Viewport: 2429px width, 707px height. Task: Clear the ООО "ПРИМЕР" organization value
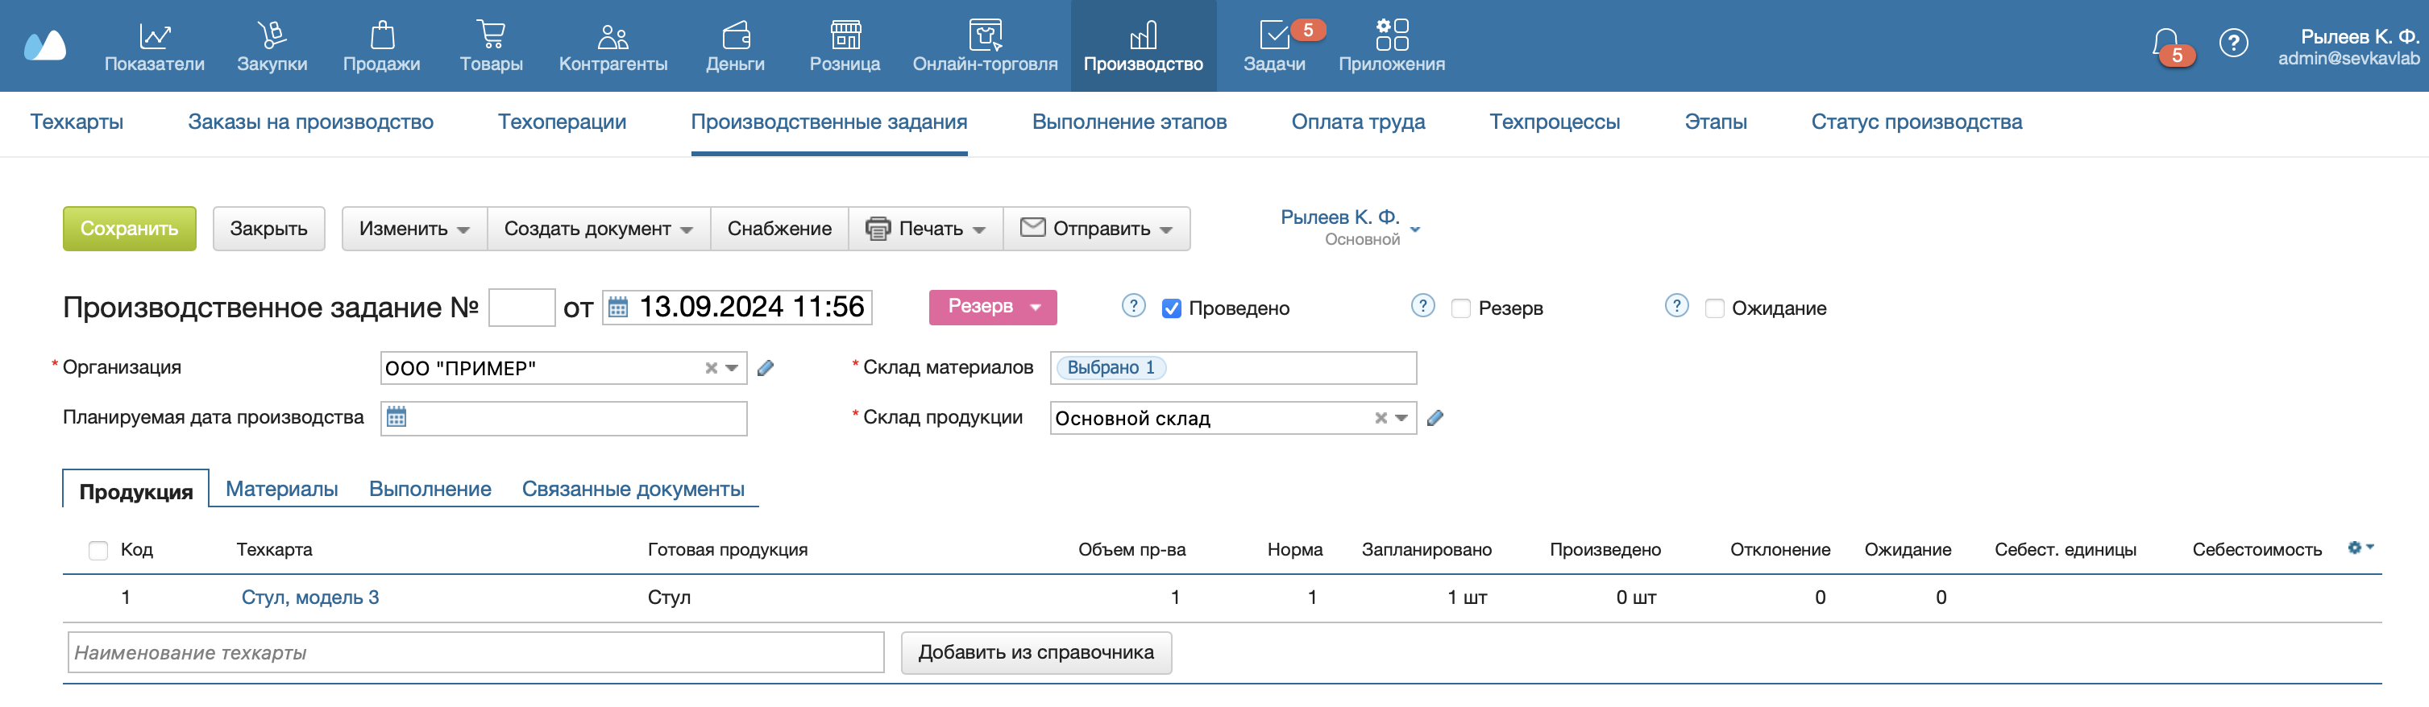click(x=711, y=369)
